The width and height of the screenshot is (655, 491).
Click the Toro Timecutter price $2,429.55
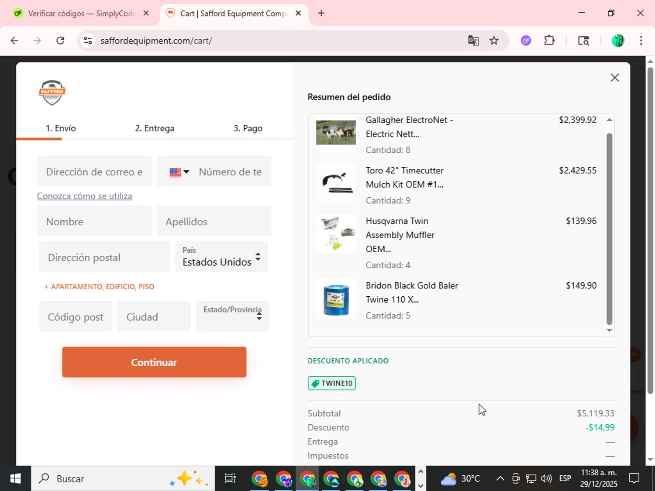click(x=578, y=170)
